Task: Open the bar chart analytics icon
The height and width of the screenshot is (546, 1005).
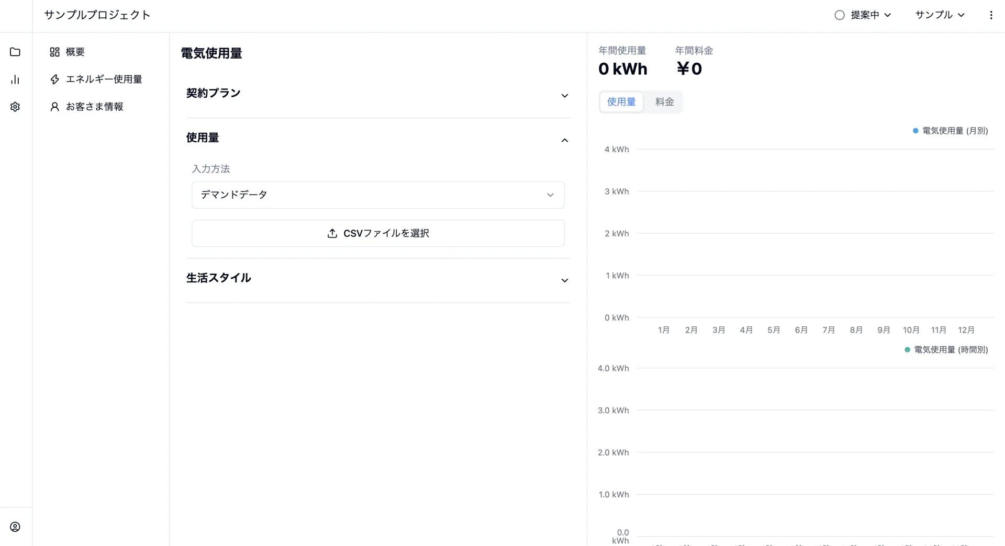Action: point(15,79)
